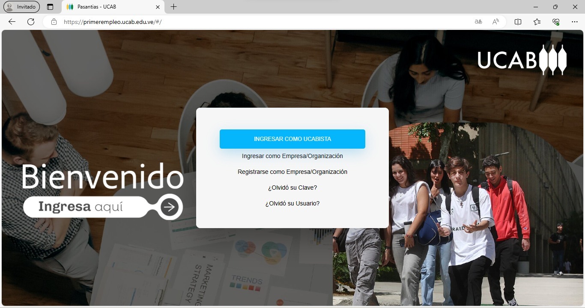585x308 pixels.
Task: Open the Favorites star icon
Action: coord(537,22)
